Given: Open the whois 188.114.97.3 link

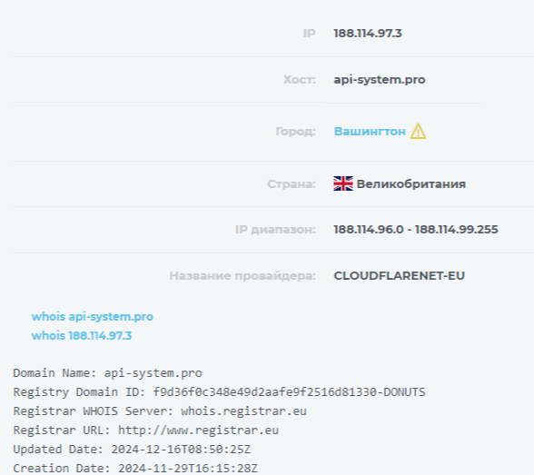Looking at the screenshot, I should [x=82, y=336].
